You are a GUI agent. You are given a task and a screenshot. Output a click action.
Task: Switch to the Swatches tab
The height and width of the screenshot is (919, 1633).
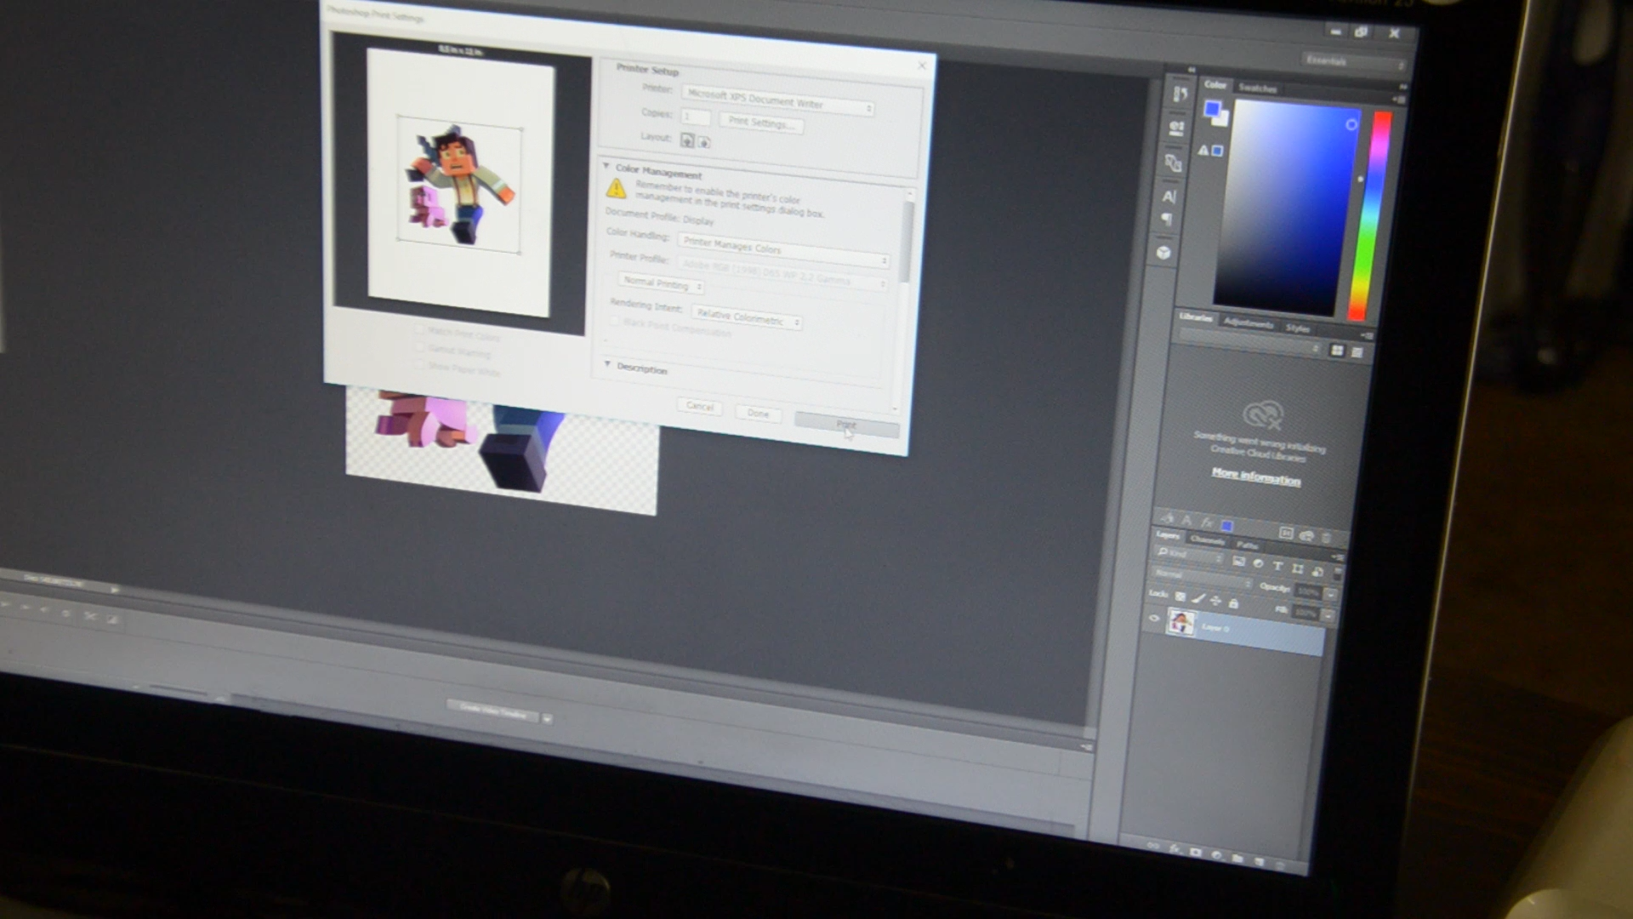[x=1257, y=88]
